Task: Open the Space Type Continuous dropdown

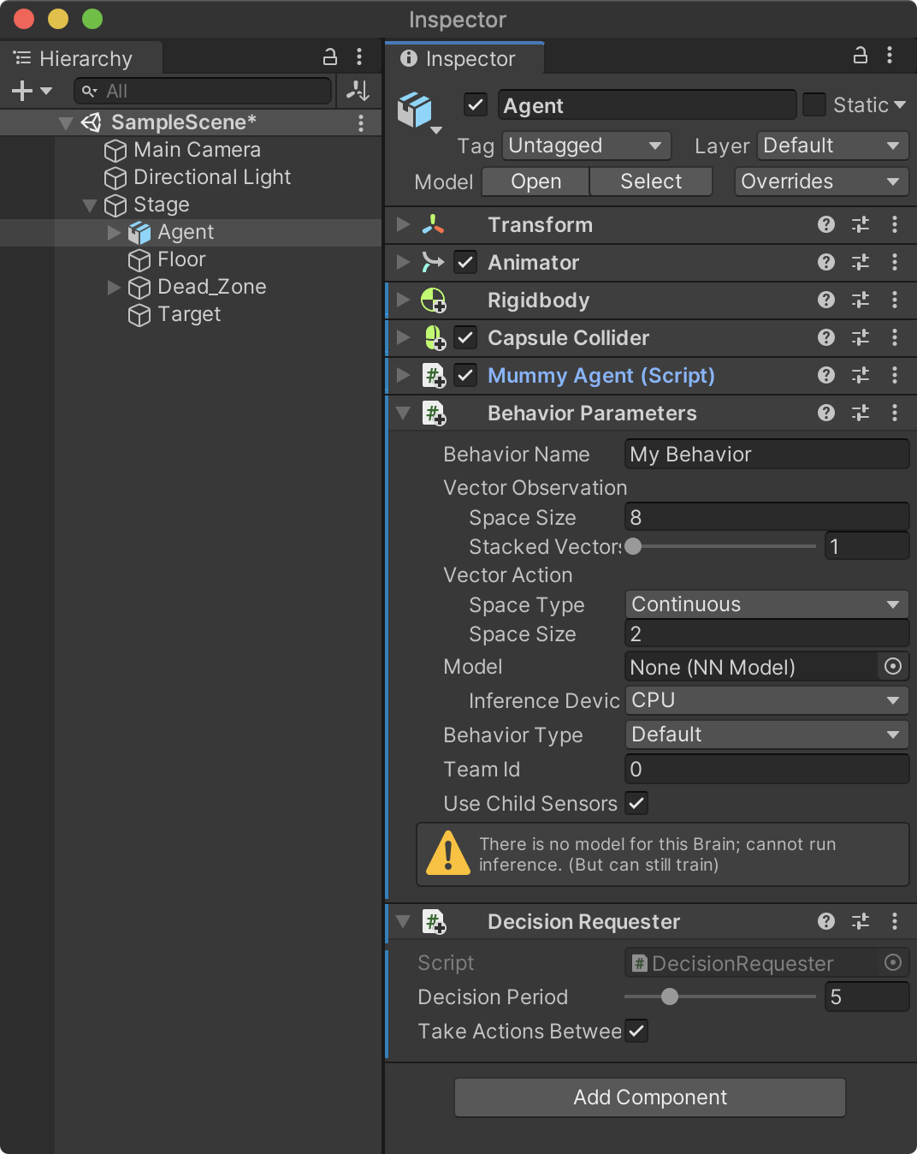Action: click(x=767, y=604)
